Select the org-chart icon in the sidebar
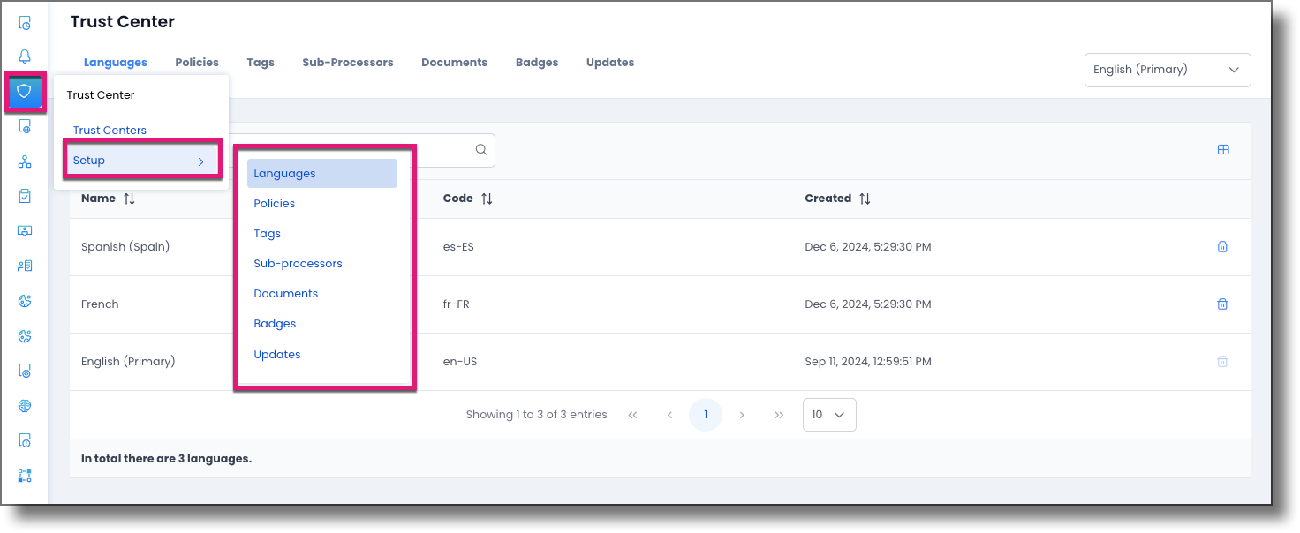 [24, 161]
